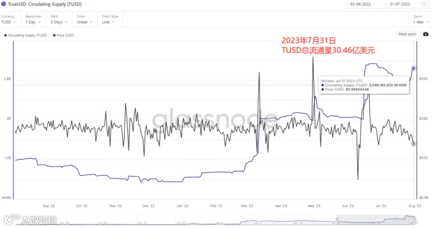
Task: Click the Aug '23 axis label
Action: [x=415, y=206]
